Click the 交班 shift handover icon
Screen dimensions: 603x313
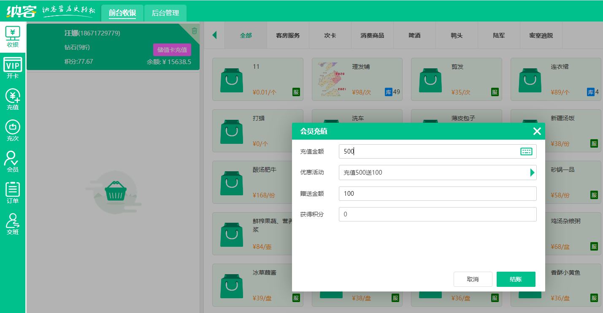click(13, 224)
